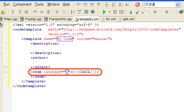The height and width of the screenshot is (112, 184).
Task: Open the Run button dropdown arrow
Action: pyautogui.click(x=109, y=12)
